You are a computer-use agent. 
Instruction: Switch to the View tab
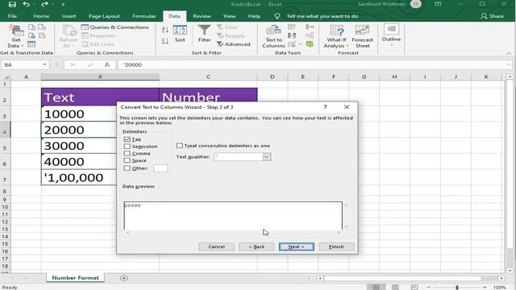tap(229, 16)
